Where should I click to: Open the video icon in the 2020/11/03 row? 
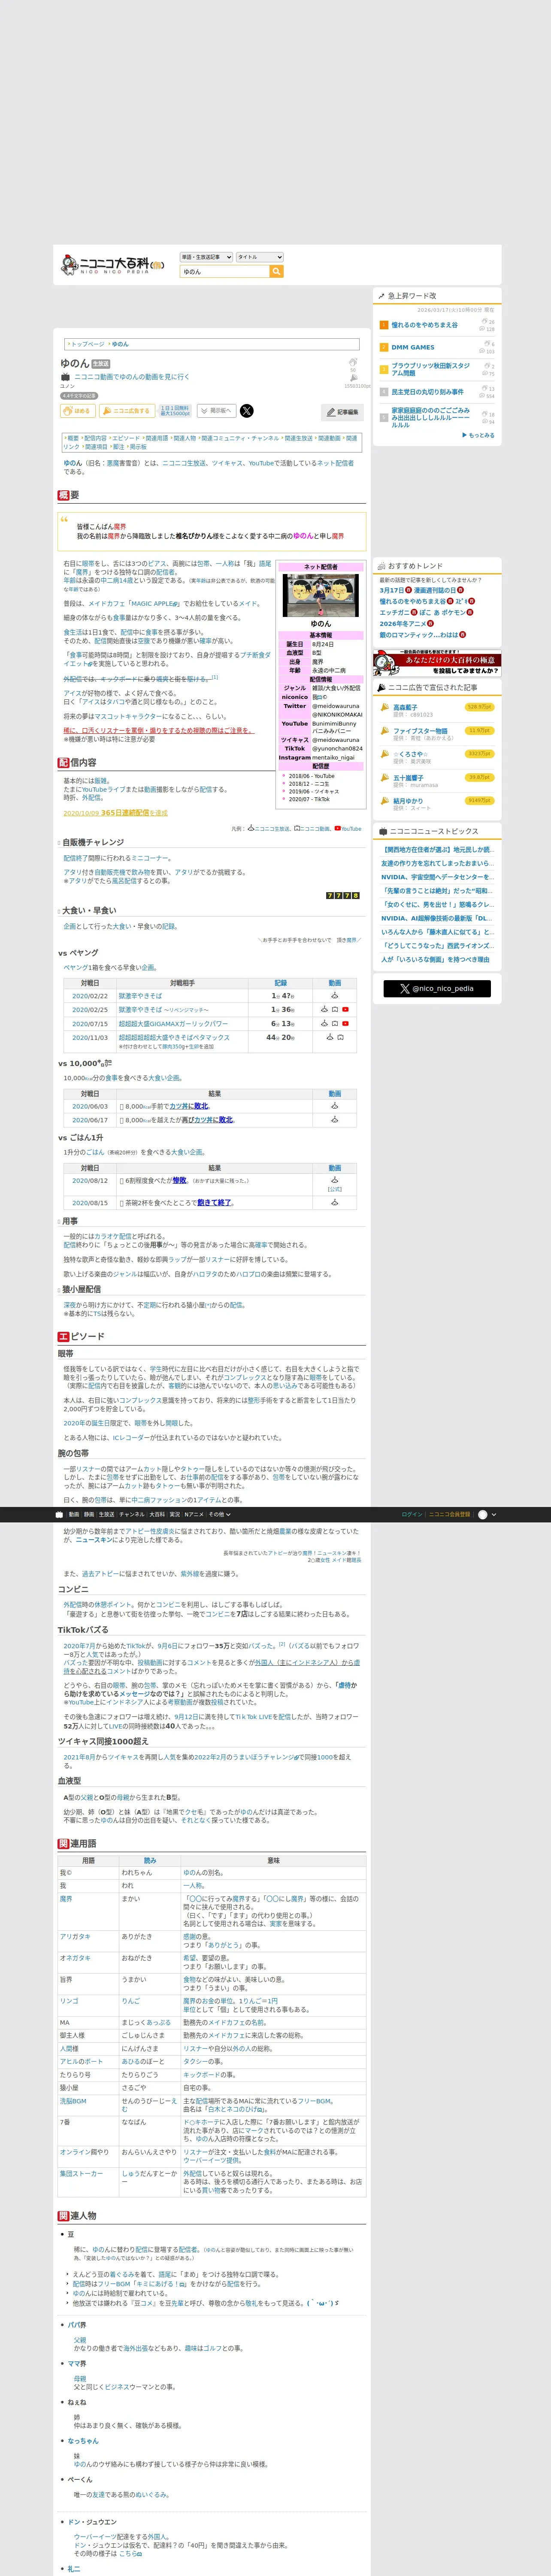click(x=340, y=1037)
